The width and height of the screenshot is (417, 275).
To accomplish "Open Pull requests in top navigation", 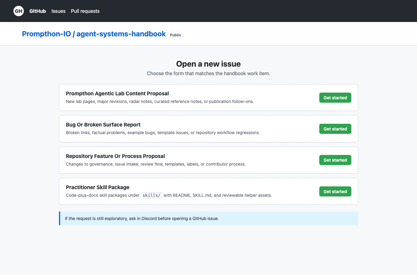I will pyautogui.click(x=85, y=11).
